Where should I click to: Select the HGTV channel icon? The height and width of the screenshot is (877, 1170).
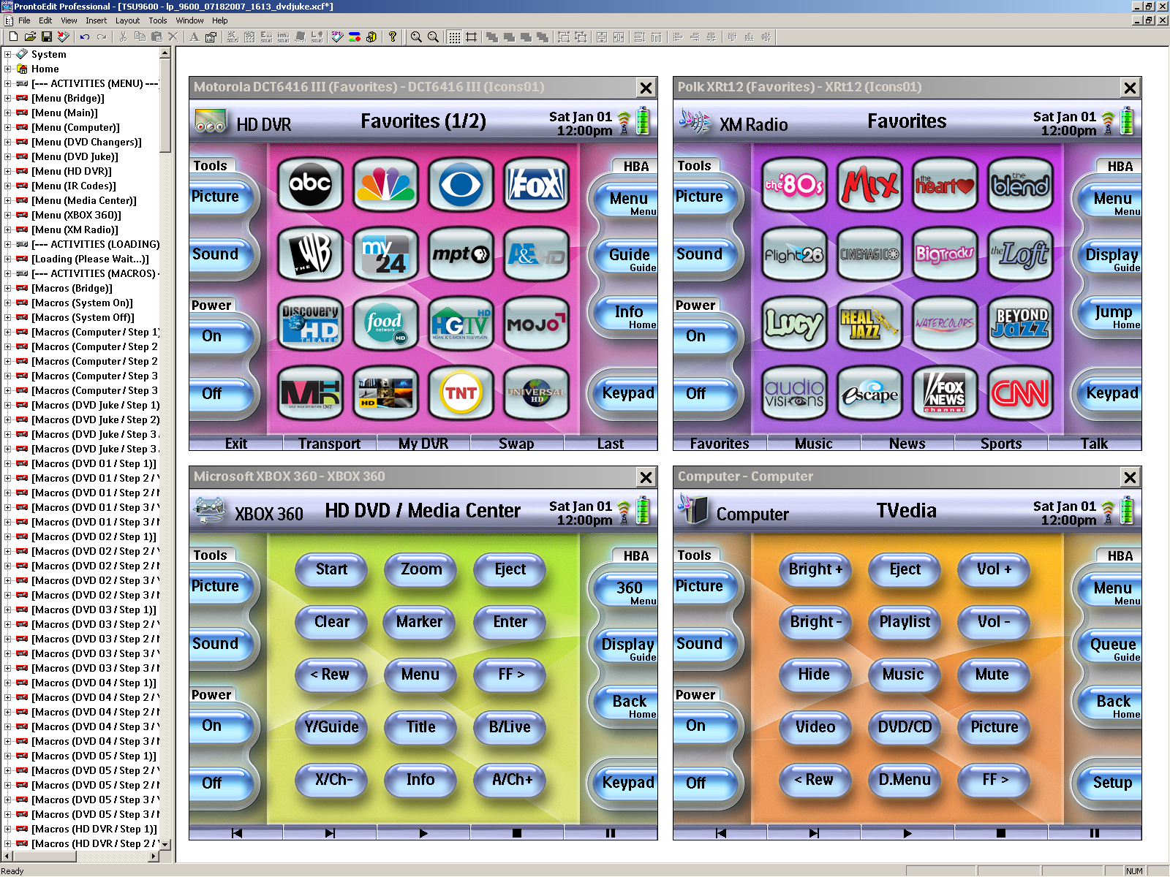[461, 323]
